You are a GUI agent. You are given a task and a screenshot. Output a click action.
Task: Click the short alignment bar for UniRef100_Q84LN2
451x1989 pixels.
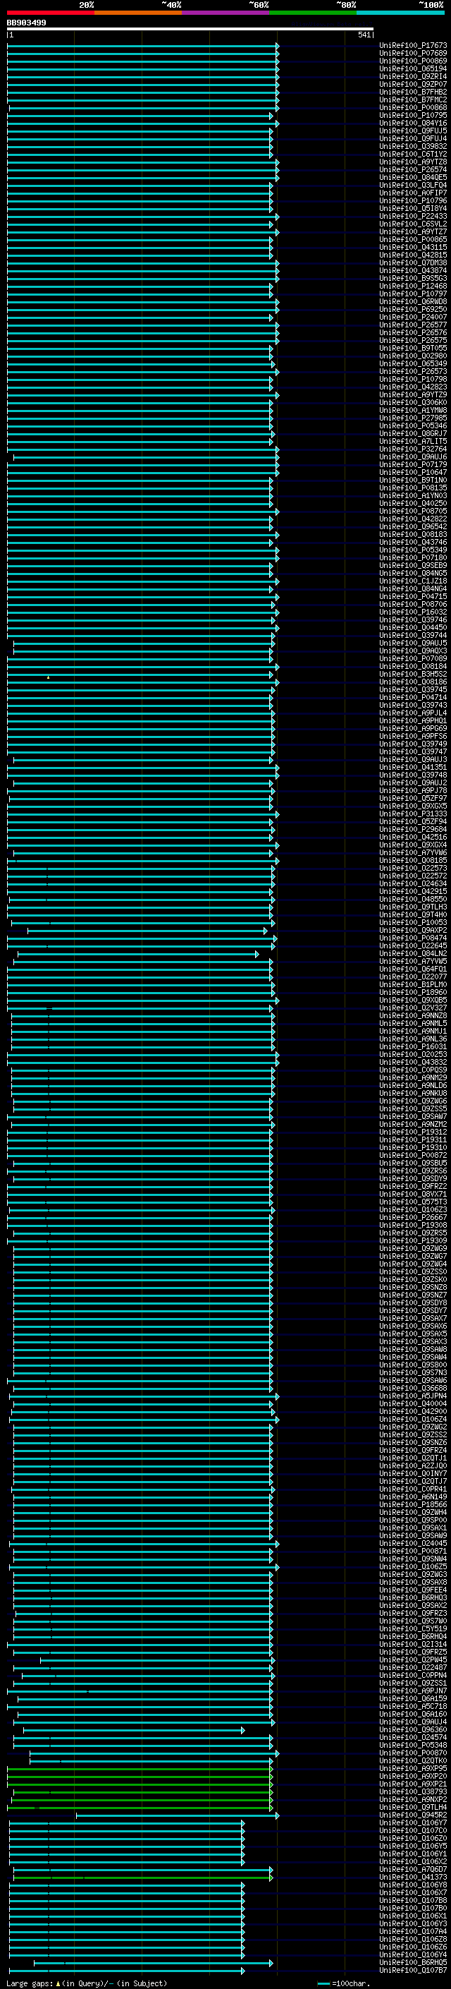point(138,954)
